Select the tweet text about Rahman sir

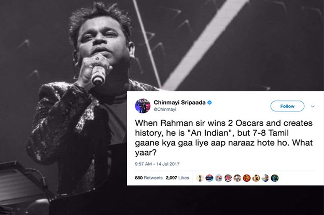[224, 138]
